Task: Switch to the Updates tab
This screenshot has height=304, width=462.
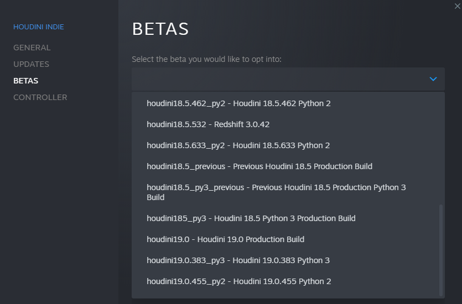Action: click(31, 64)
